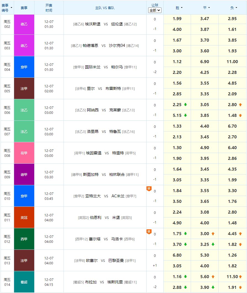Select loss odds 11.00 for 帕尔马 match
The width and height of the screenshot is (247, 293).
(232, 62)
